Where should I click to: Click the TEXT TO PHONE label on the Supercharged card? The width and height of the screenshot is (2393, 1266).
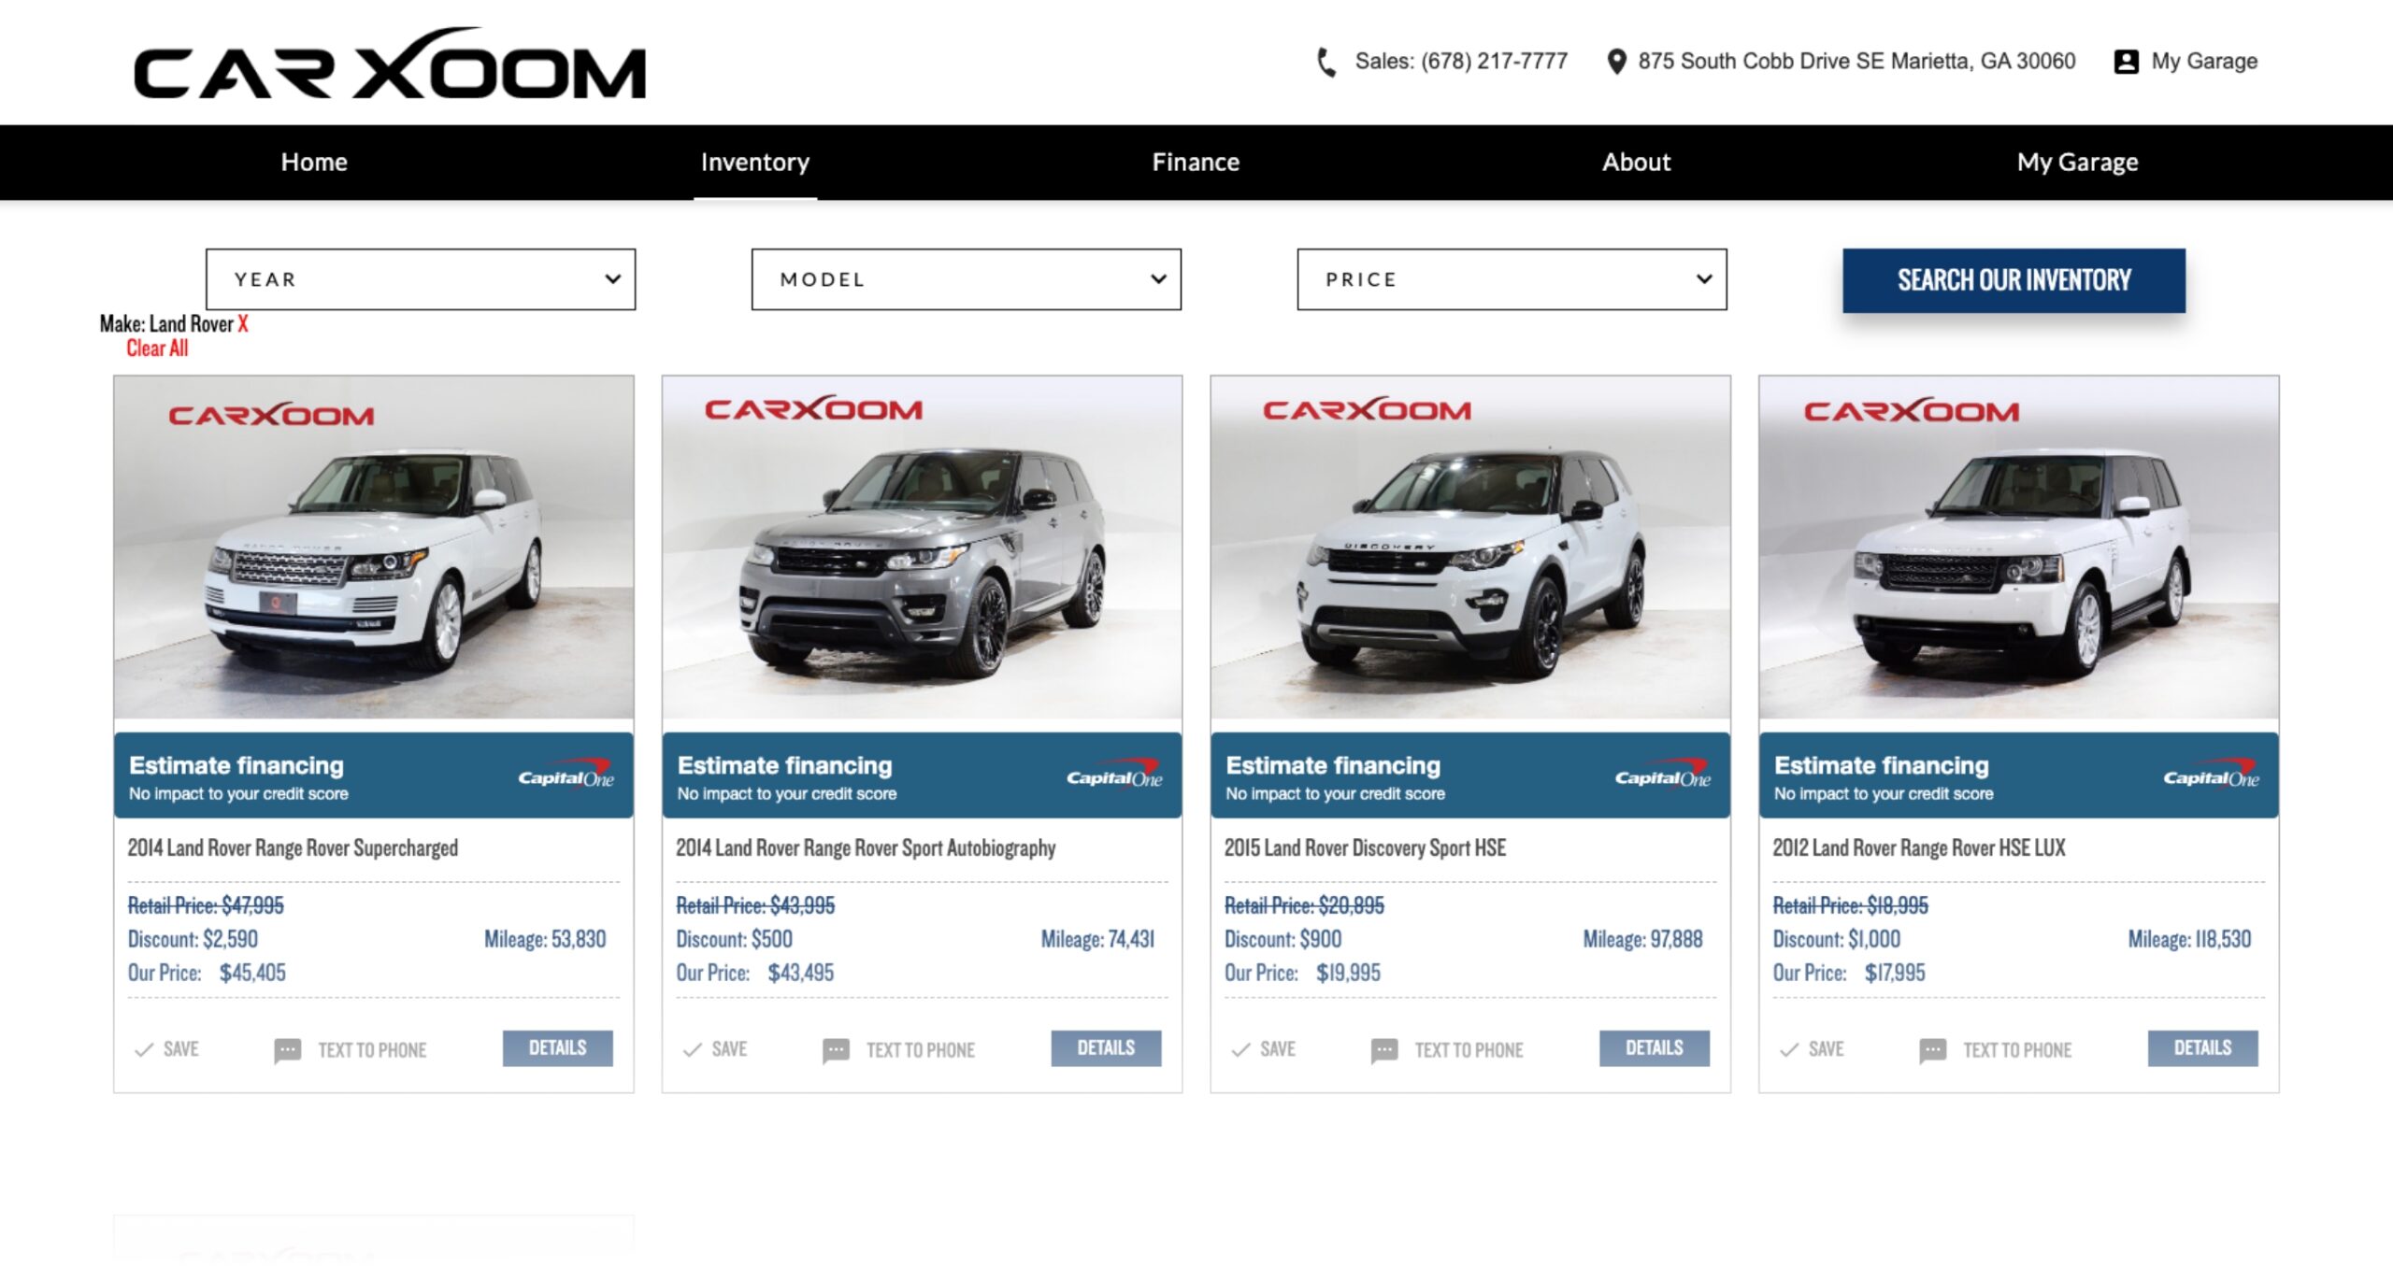[x=372, y=1050]
